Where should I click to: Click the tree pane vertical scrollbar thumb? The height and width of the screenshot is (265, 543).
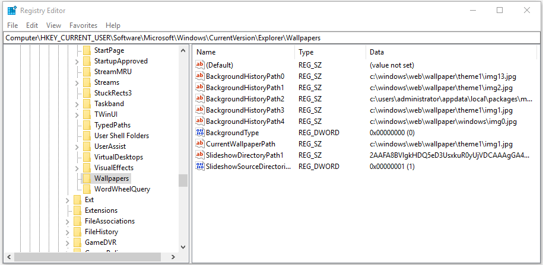tap(183, 180)
